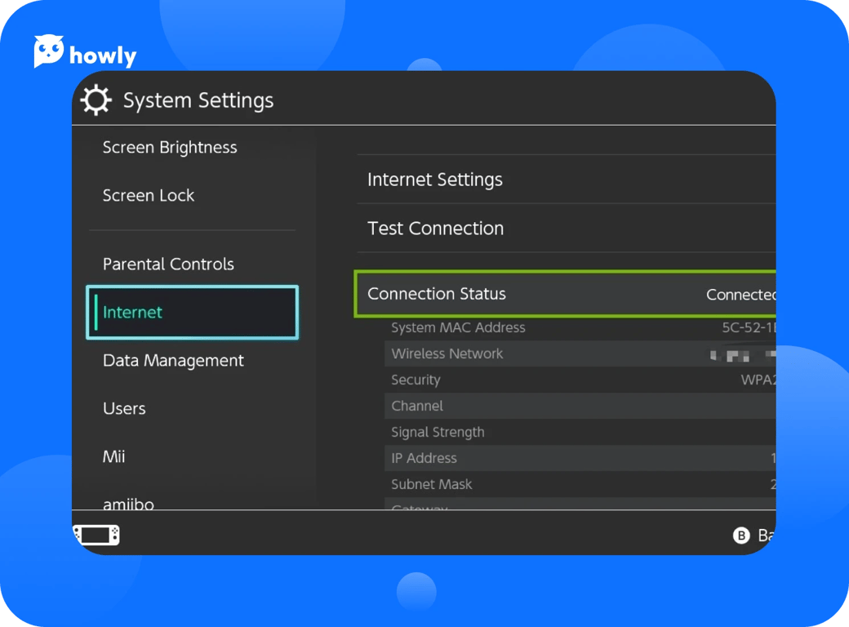Open Parental Controls section

coord(168,265)
